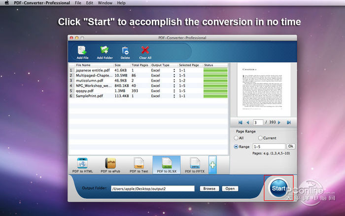This screenshot has height=216, width=345.
Task: Select the PDF to XLSX converter
Action: point(167,165)
